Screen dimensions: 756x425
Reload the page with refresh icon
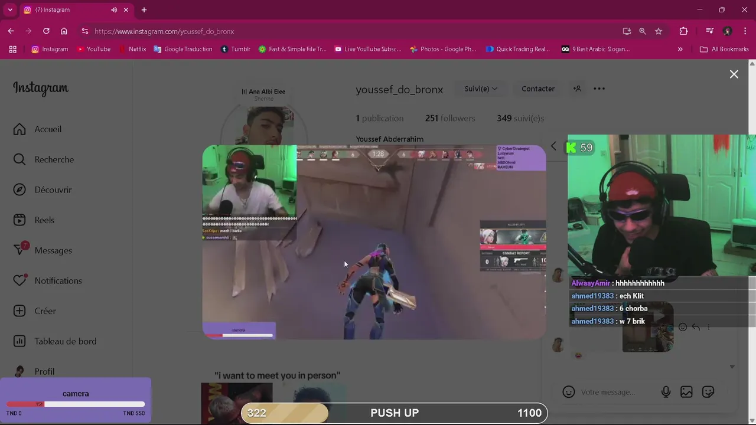pos(46,31)
